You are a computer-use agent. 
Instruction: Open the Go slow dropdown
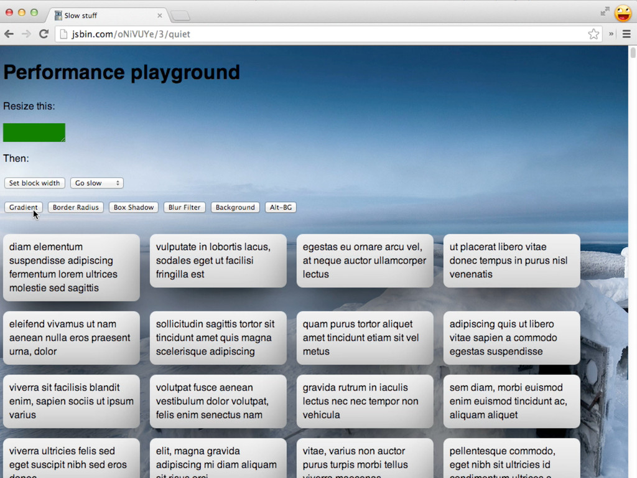click(x=97, y=183)
